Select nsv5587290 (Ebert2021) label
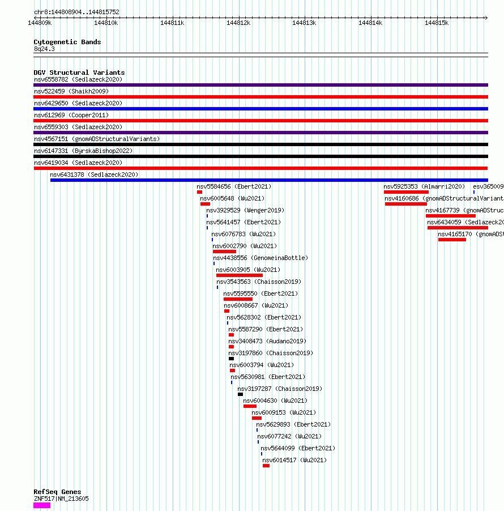 (x=266, y=329)
